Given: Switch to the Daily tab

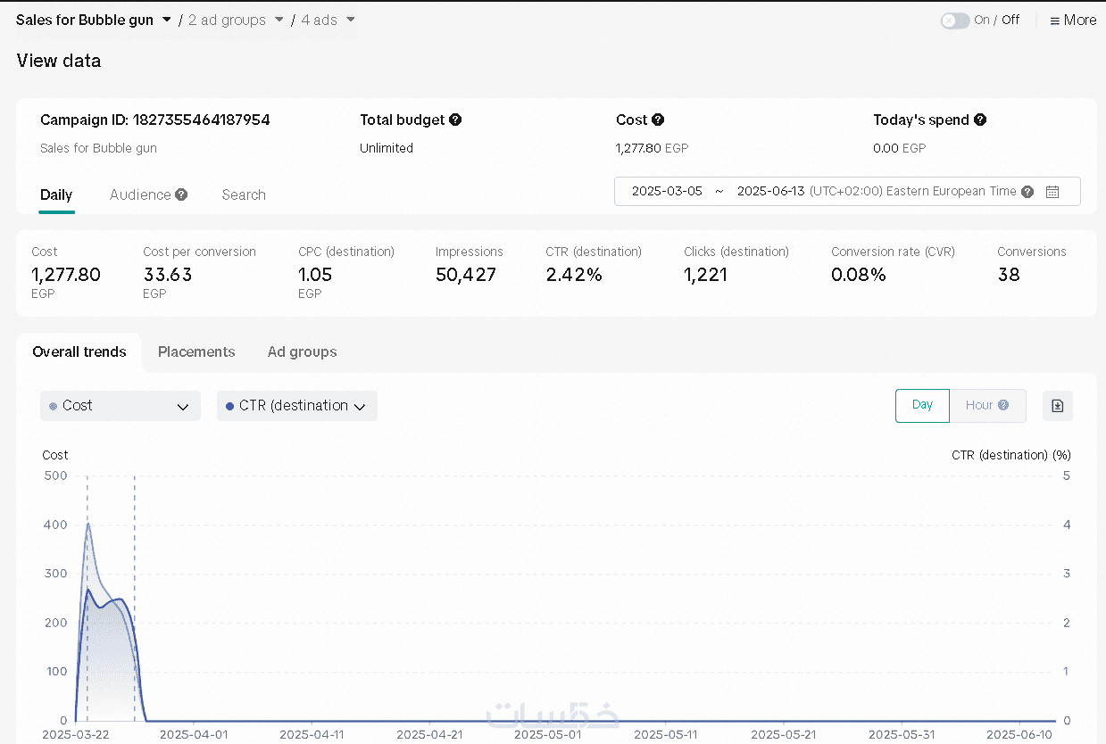Looking at the screenshot, I should point(56,194).
